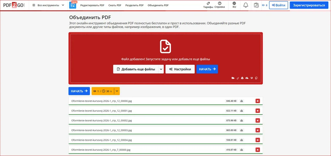Viewport: 331px width, 156px height.
Task: Click the Войти login button
Action: coord(278,5)
